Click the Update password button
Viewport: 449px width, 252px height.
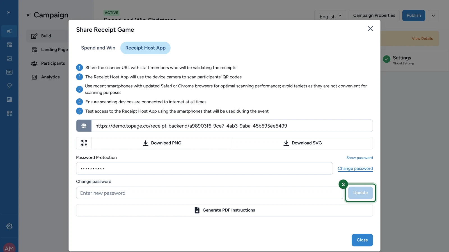pyautogui.click(x=361, y=193)
